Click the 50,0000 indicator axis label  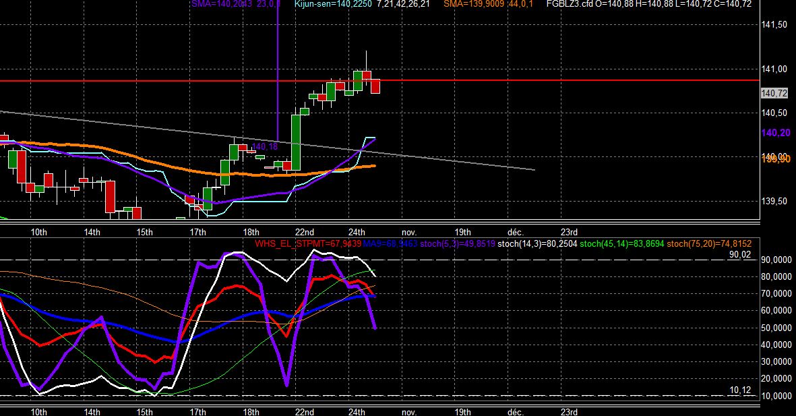pyautogui.click(x=776, y=328)
